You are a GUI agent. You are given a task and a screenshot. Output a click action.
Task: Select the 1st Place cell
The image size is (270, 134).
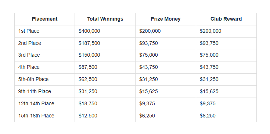click(44, 31)
